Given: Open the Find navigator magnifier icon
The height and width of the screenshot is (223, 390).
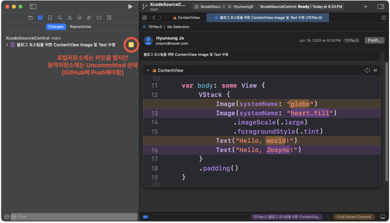Looking at the screenshot, I should 60,18.
